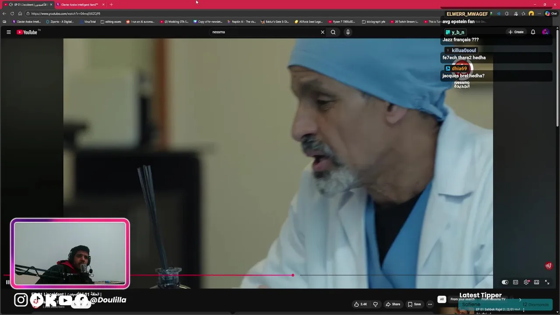This screenshot has height=315, width=560.
Task: Toggle subtitles closed captions
Action: tap(515, 282)
